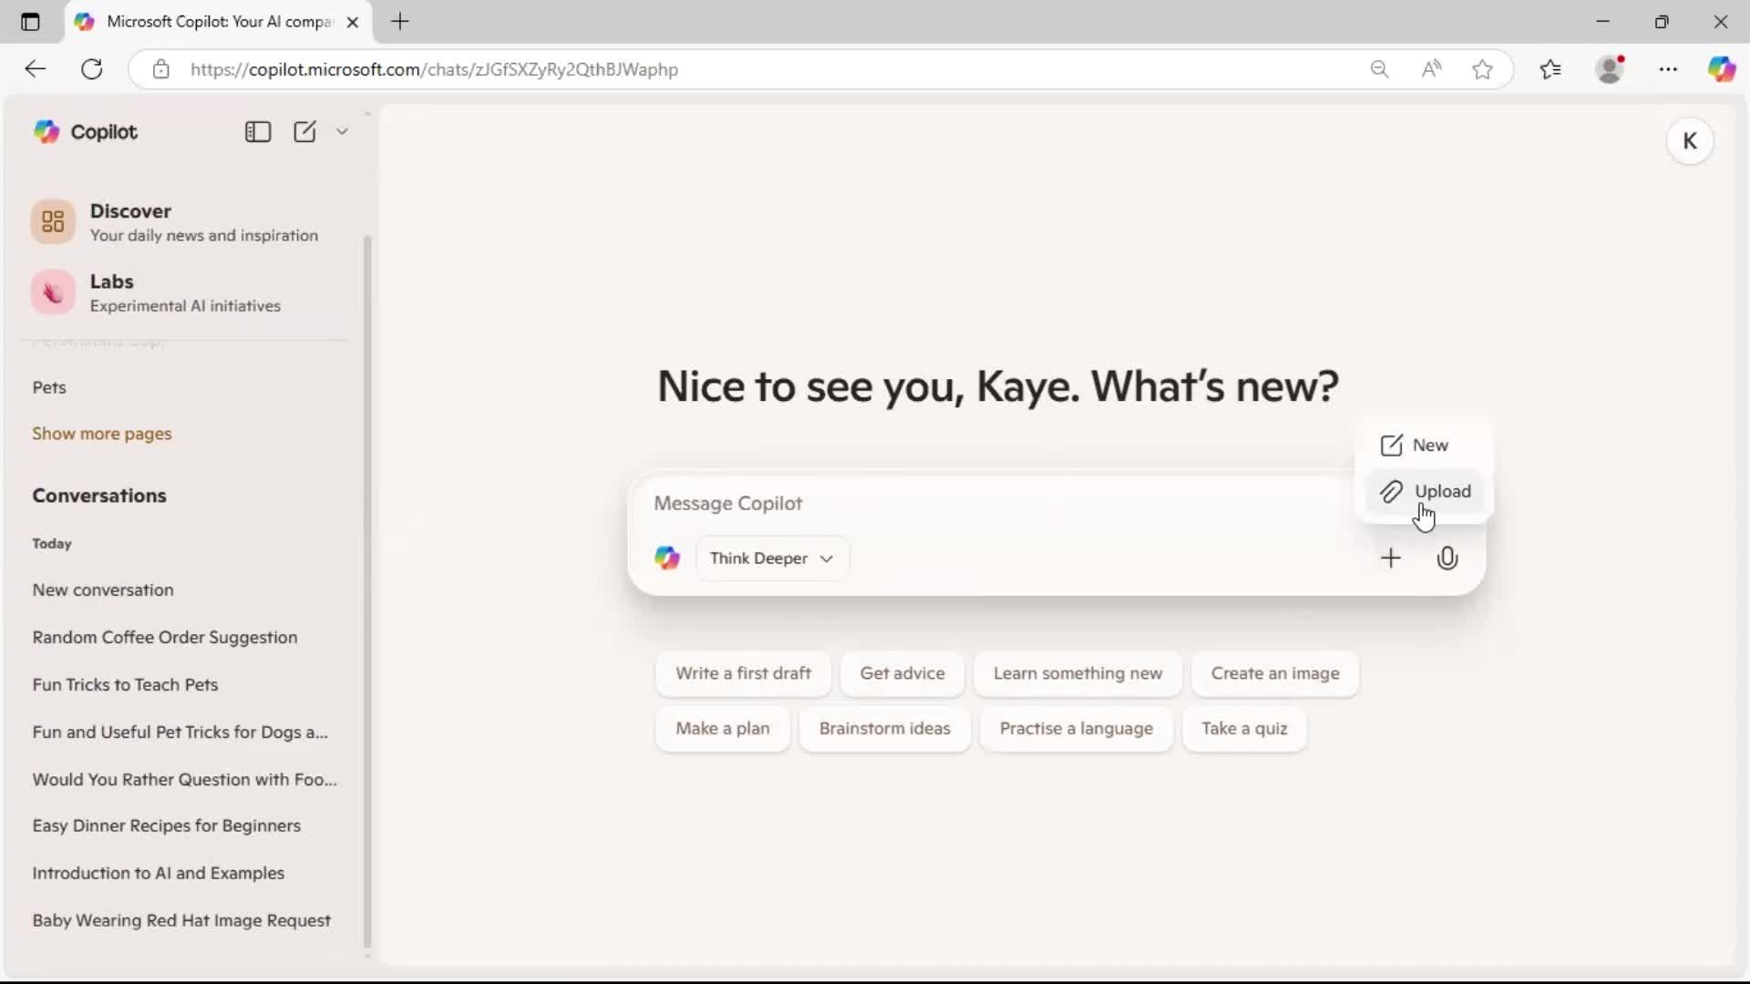Click the plus icon in composer
This screenshot has width=1750, height=984.
pos(1391,559)
